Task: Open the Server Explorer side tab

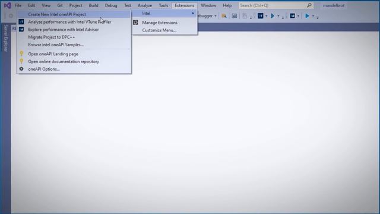Action: click(5, 38)
